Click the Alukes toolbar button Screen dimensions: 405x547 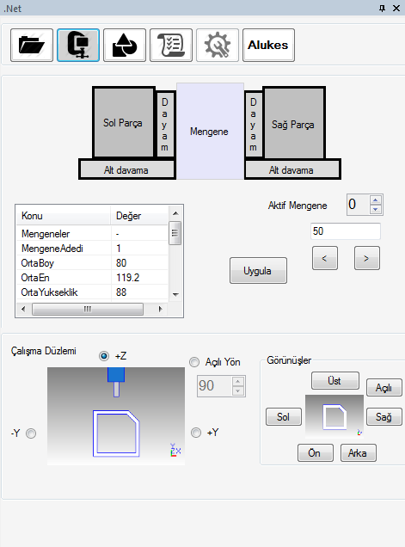pos(268,46)
